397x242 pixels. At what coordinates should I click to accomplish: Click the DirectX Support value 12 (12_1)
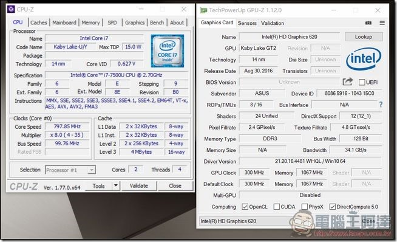coord(361,116)
